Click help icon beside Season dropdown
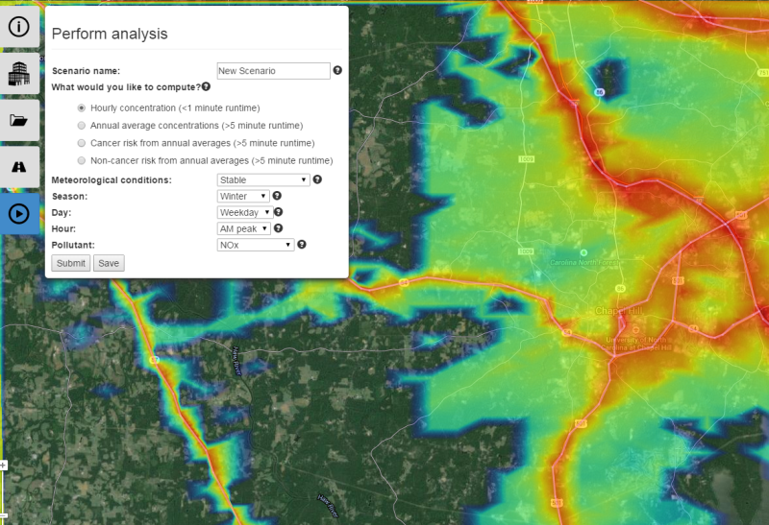 (277, 196)
